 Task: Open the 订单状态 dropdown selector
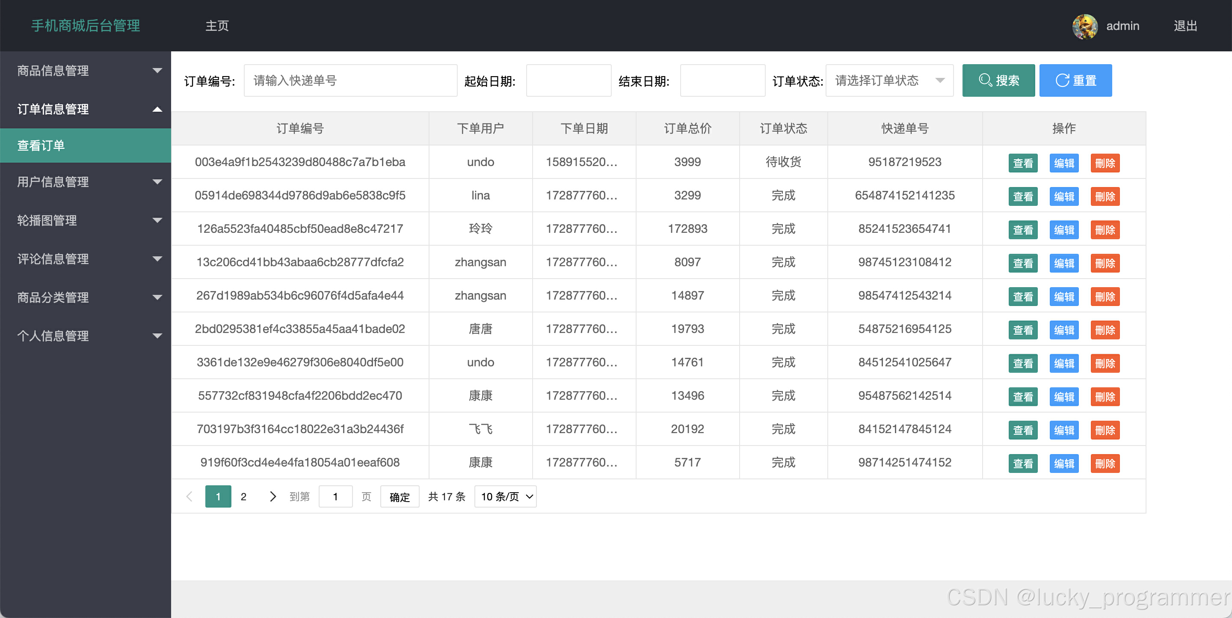[x=889, y=80]
